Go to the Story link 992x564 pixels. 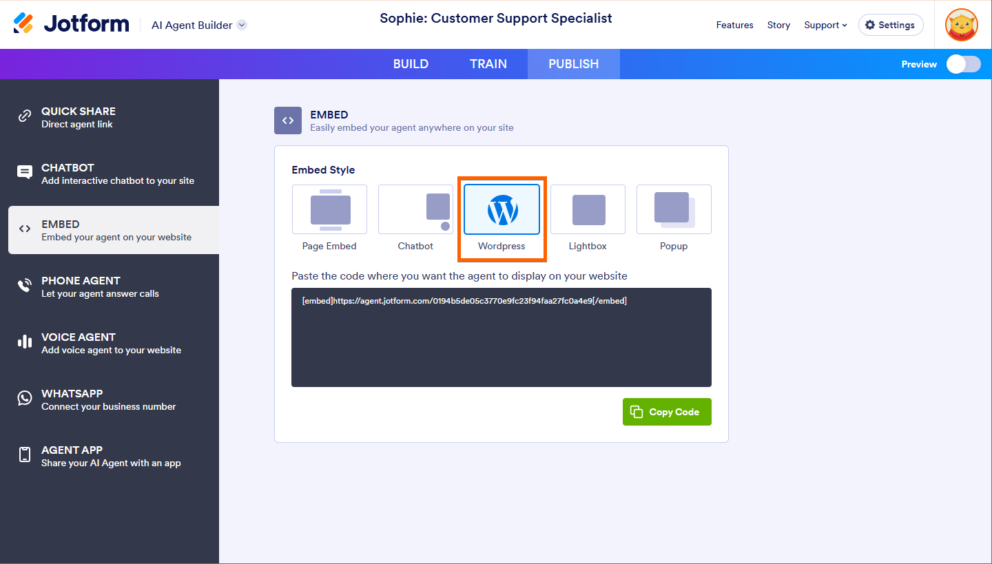click(779, 25)
